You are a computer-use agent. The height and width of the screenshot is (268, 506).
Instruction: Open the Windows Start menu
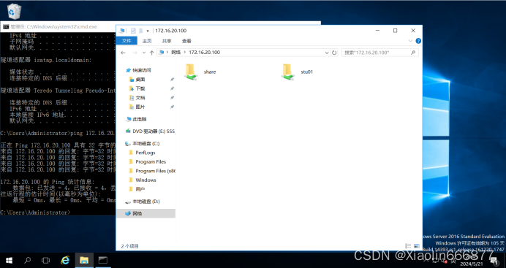click(9, 260)
